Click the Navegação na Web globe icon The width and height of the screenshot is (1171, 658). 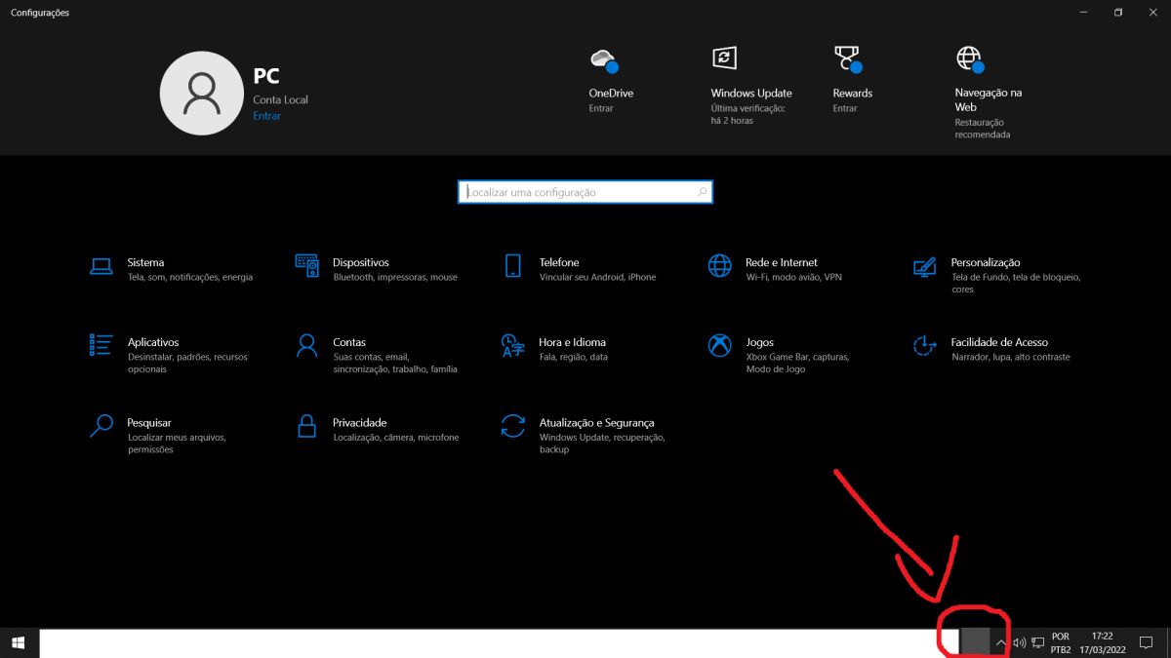pyautogui.click(x=969, y=59)
